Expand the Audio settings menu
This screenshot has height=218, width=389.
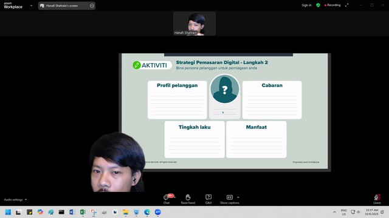pos(15,199)
